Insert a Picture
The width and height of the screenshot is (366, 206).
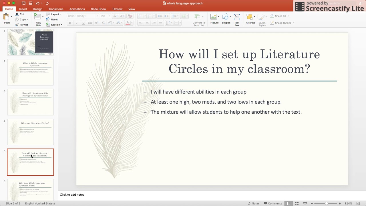tap(214, 19)
